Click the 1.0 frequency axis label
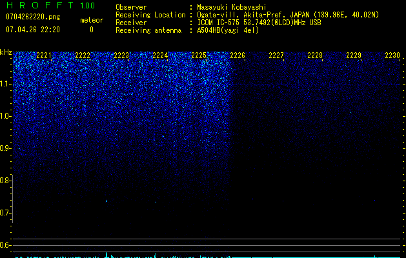Viewport: 406px width, 258px height. point(5,116)
